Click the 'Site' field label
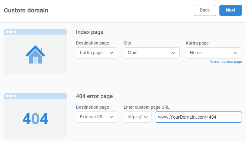Screen dimensions: 246x142 [x=127, y=43]
